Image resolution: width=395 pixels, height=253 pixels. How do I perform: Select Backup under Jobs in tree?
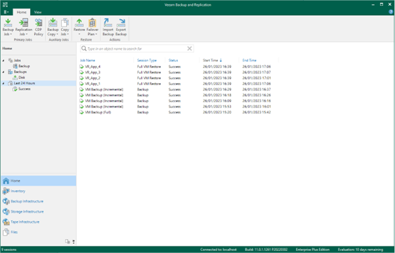coord(24,66)
